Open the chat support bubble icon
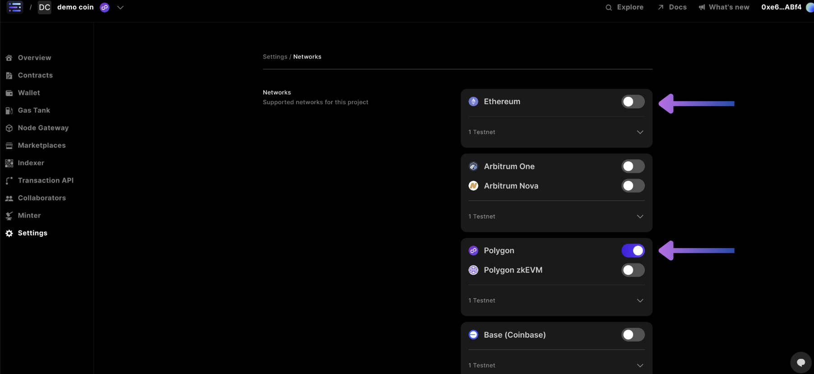 [801, 362]
